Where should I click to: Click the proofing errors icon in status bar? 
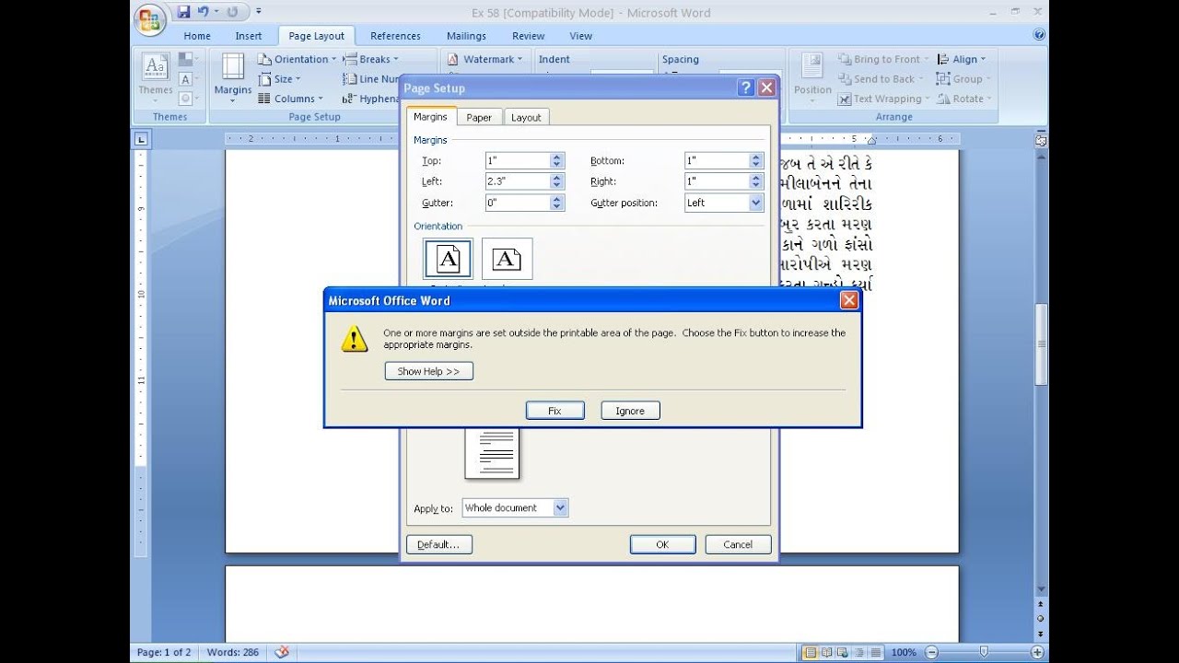click(x=282, y=652)
